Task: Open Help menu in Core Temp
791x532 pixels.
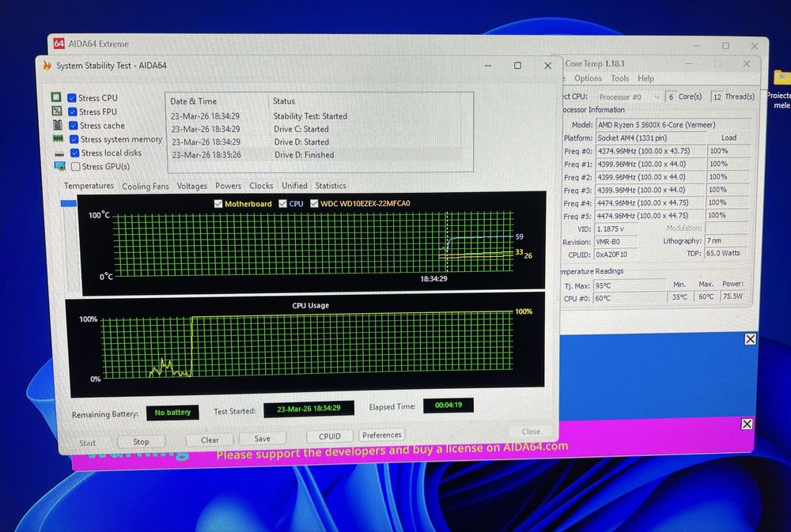Action: (645, 78)
